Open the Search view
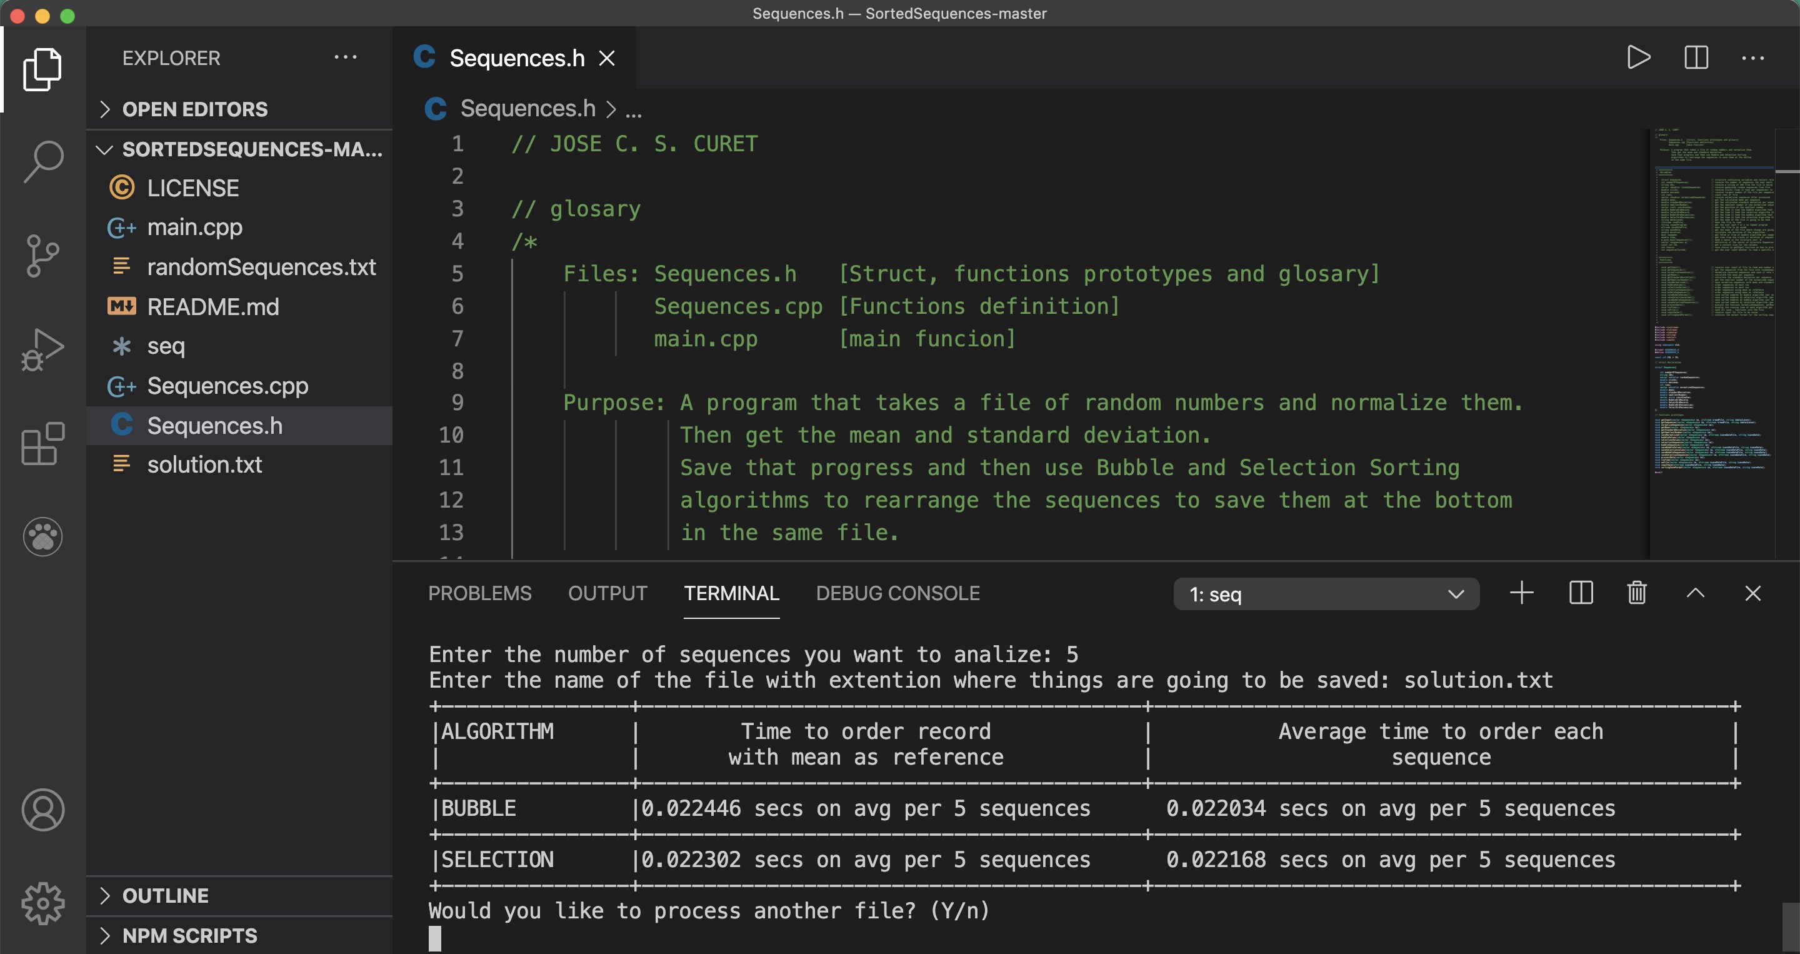 point(42,161)
